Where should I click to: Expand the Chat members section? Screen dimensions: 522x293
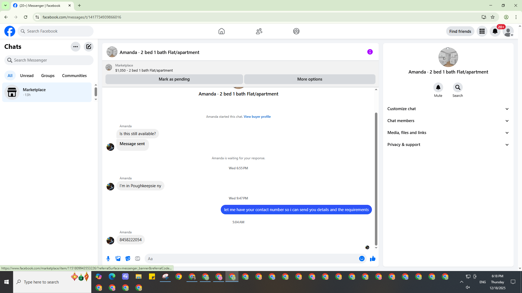(x=448, y=121)
